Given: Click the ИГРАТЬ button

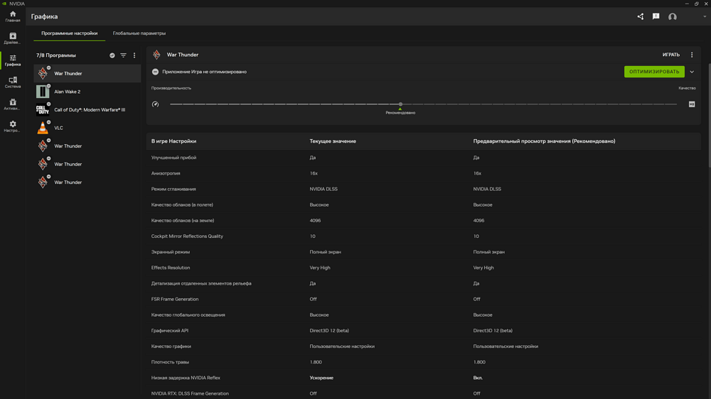Looking at the screenshot, I should click(670, 55).
